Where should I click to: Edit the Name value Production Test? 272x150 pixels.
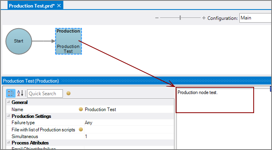click(129, 110)
